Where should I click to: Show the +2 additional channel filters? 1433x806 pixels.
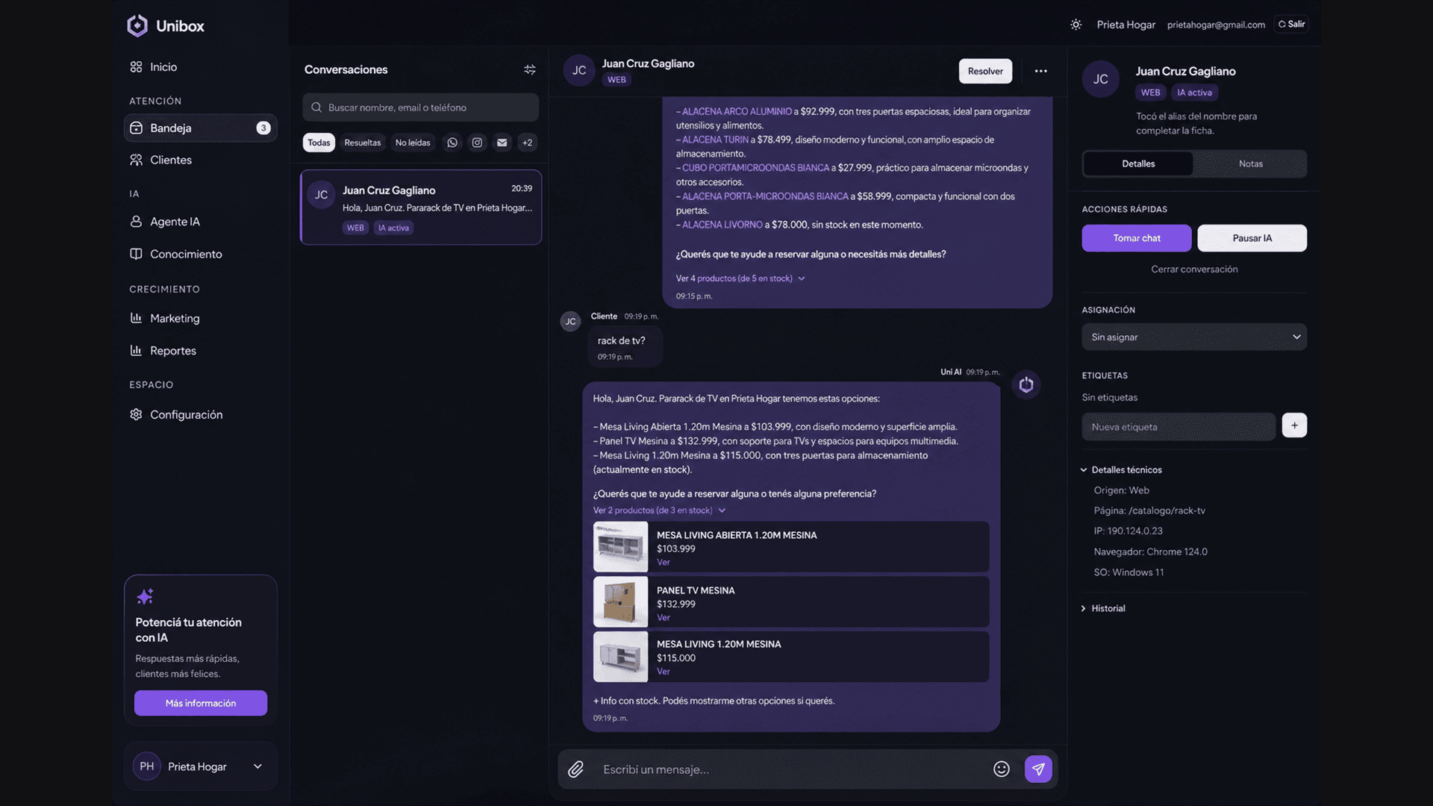pos(528,143)
